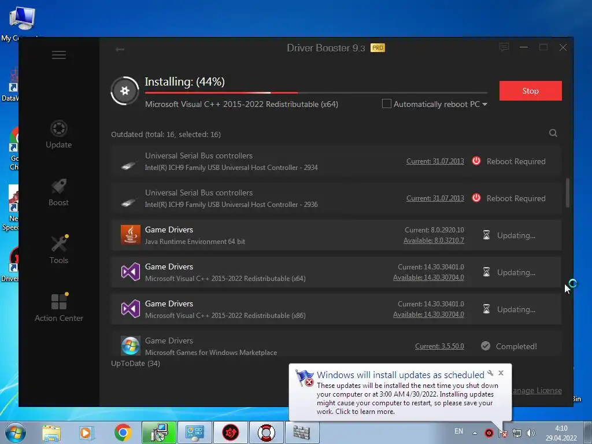This screenshot has width=592, height=444.
Task: Open Current 3.5.50.0 Marketplace version link
Action: (x=439, y=346)
